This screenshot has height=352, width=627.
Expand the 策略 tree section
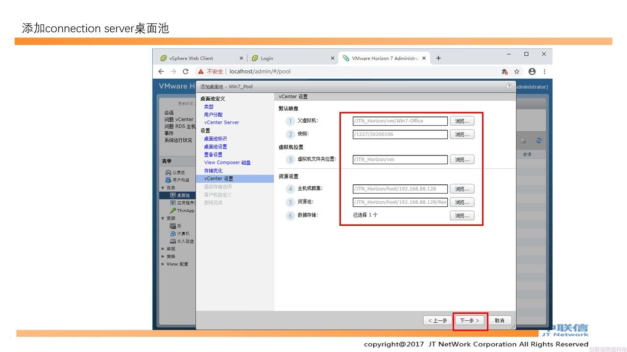pyautogui.click(x=163, y=256)
